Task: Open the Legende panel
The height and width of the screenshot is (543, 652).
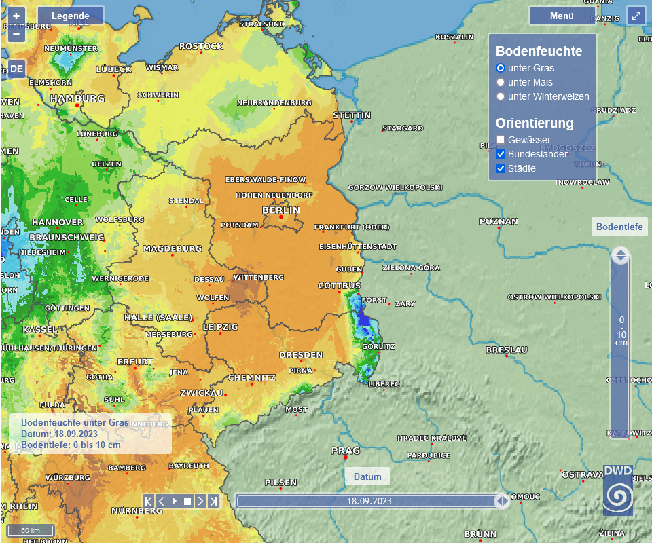Action: [x=71, y=16]
